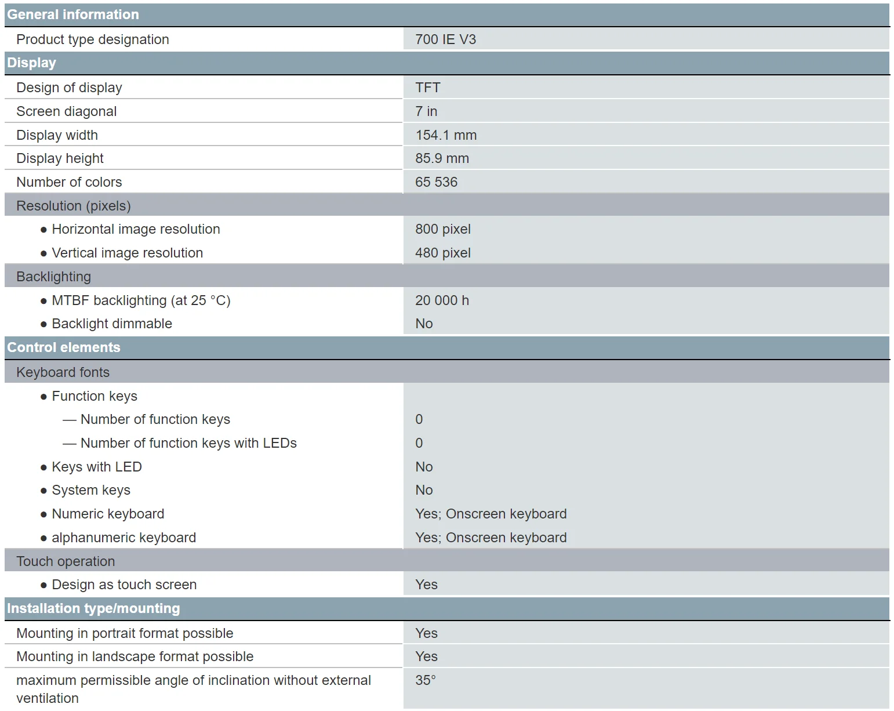The width and height of the screenshot is (894, 711).
Task: Click the Display section header
Action: [32, 63]
